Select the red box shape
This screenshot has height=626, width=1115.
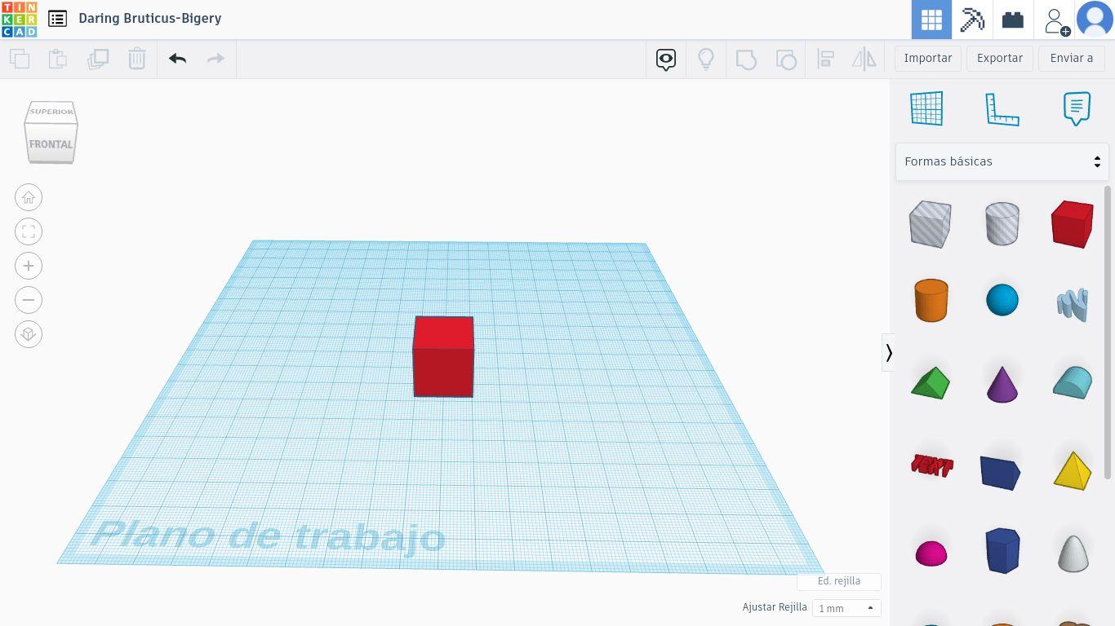point(1073,224)
